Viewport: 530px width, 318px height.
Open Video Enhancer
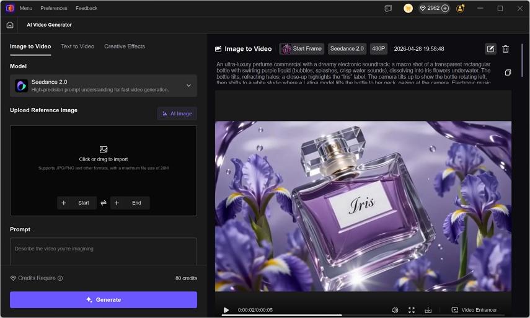[x=474, y=310]
